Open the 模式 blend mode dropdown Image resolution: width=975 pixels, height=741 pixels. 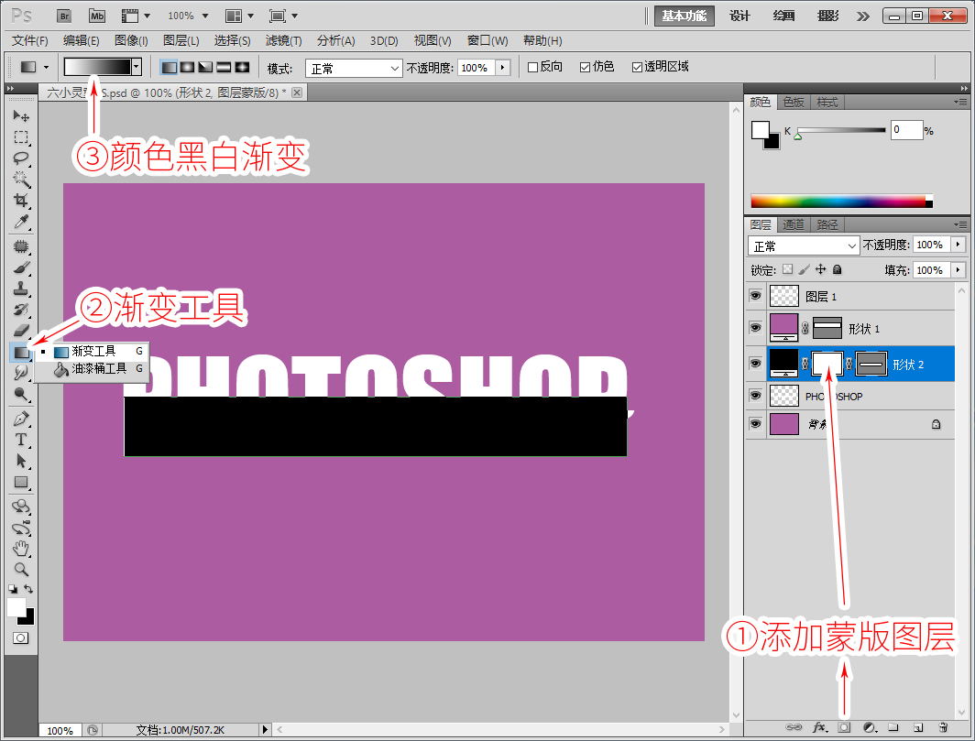(354, 68)
